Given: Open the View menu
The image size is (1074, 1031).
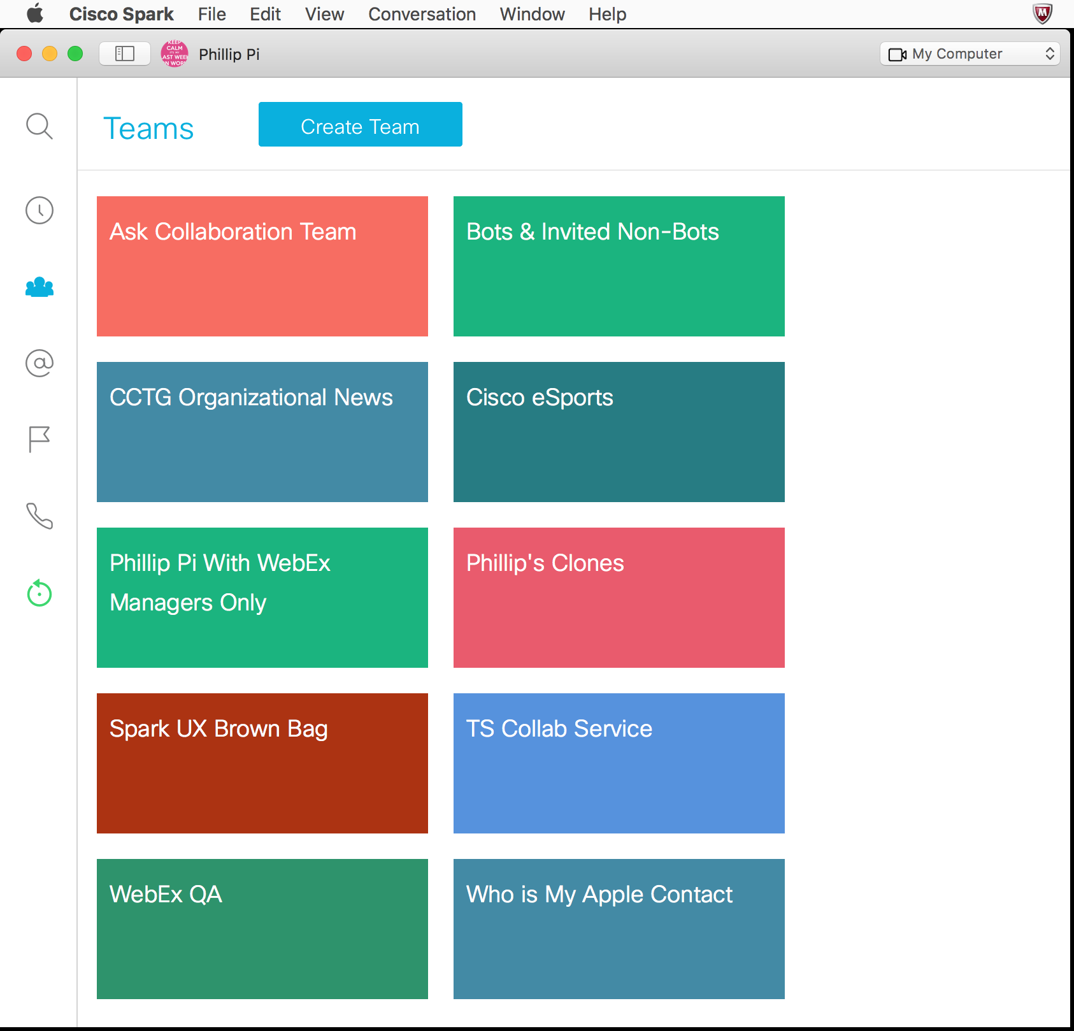Looking at the screenshot, I should 324,14.
